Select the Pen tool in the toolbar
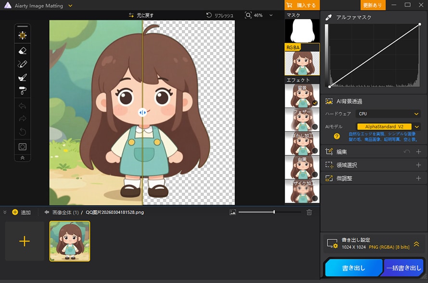428x283 pixels. pos(22,63)
